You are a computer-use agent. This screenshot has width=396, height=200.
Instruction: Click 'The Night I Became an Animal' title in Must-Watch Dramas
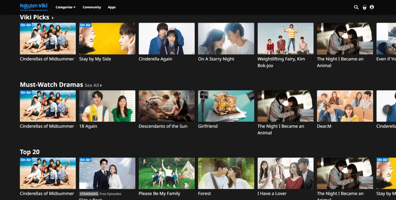pos(281,129)
